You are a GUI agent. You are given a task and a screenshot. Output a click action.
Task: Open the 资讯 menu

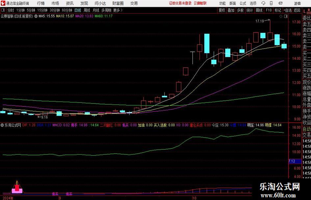(70, 3)
